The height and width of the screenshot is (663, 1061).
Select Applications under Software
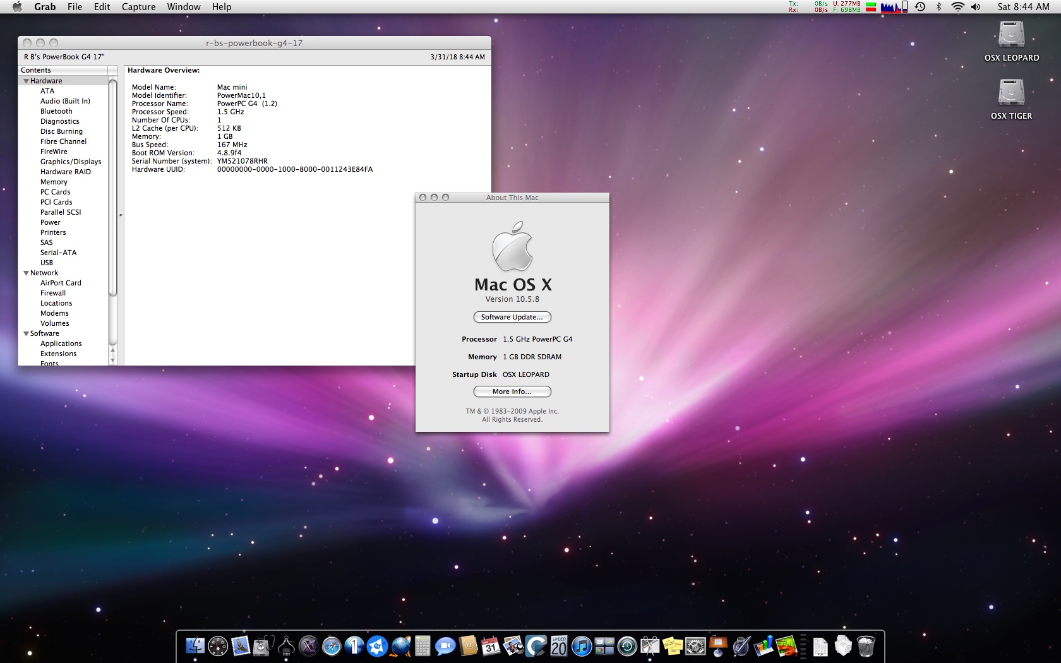(61, 343)
